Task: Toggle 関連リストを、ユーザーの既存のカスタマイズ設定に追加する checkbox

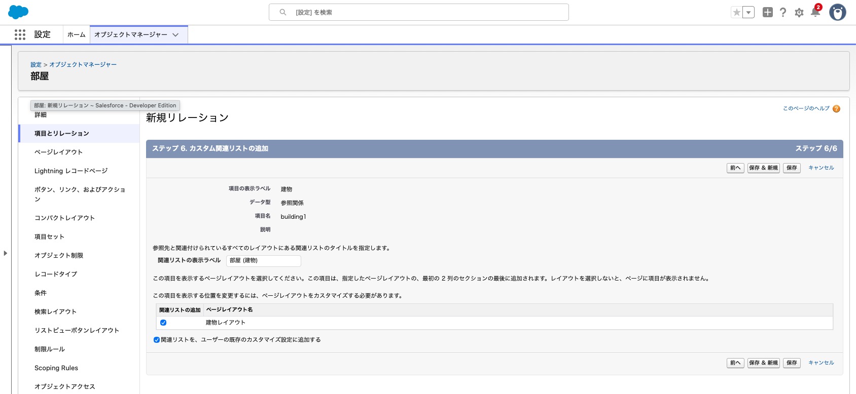Action: pos(156,340)
